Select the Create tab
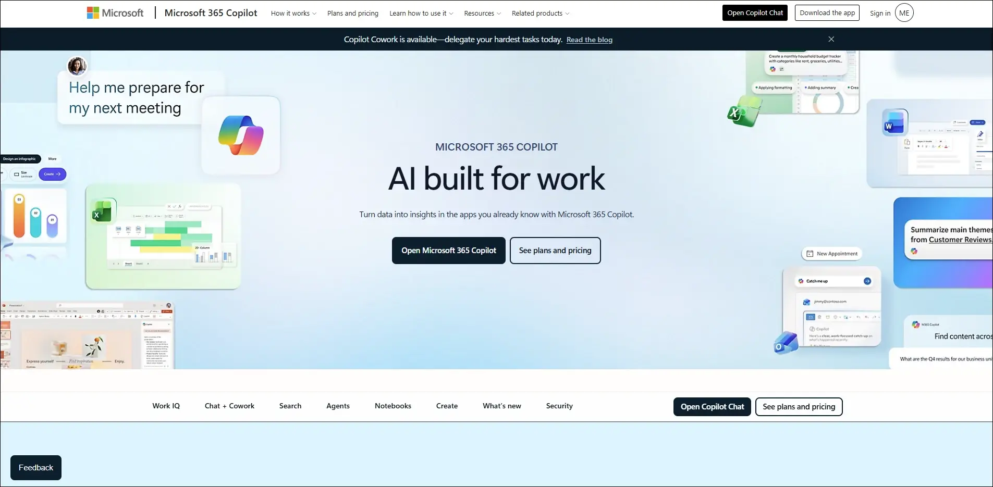 447,406
